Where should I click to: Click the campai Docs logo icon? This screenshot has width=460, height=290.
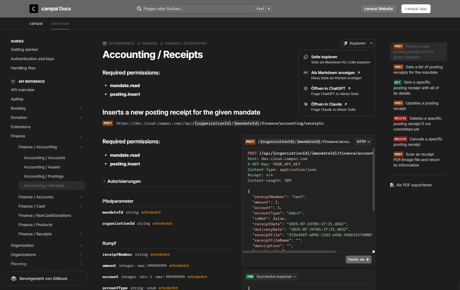click(34, 9)
